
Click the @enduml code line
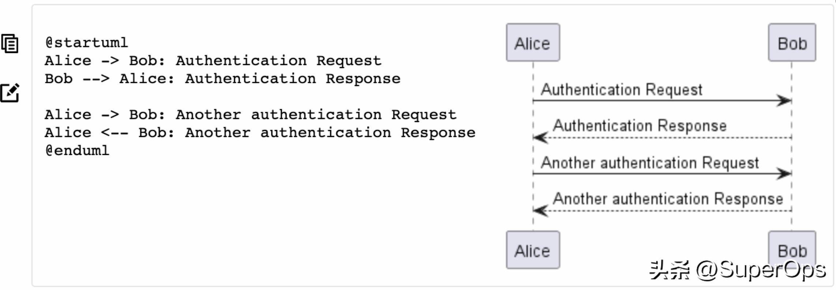[77, 150]
